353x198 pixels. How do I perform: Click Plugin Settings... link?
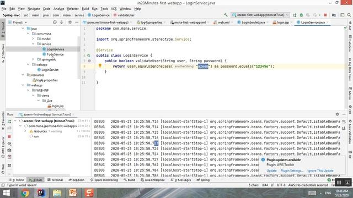click(x=292, y=170)
